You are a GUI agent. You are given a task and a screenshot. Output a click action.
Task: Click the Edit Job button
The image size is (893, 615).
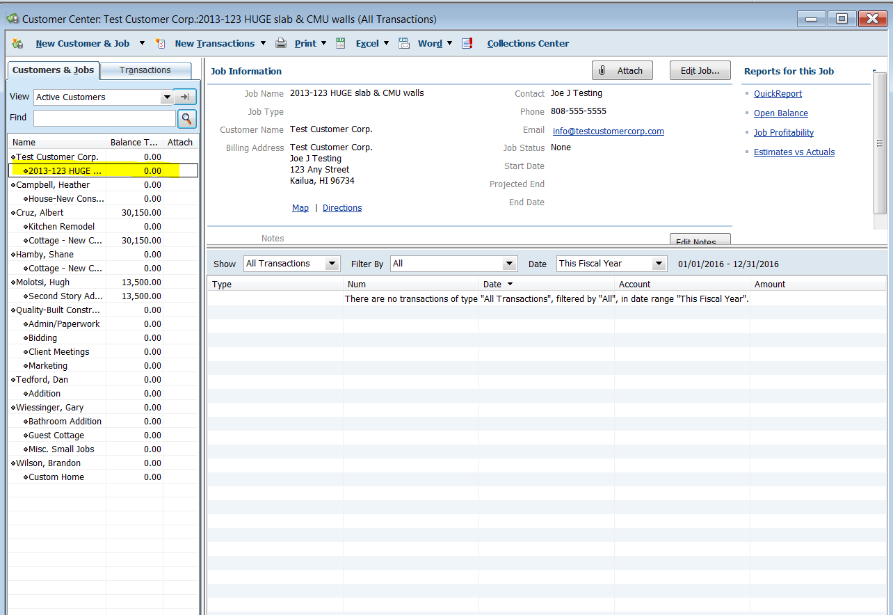click(700, 70)
